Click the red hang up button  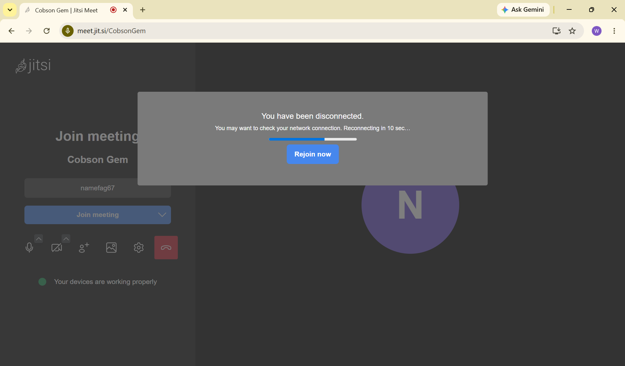point(166,248)
